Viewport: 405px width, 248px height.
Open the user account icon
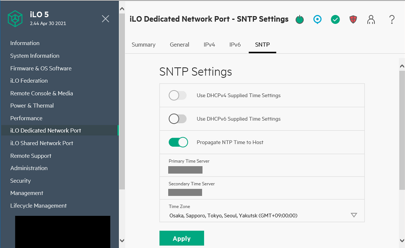371,19
